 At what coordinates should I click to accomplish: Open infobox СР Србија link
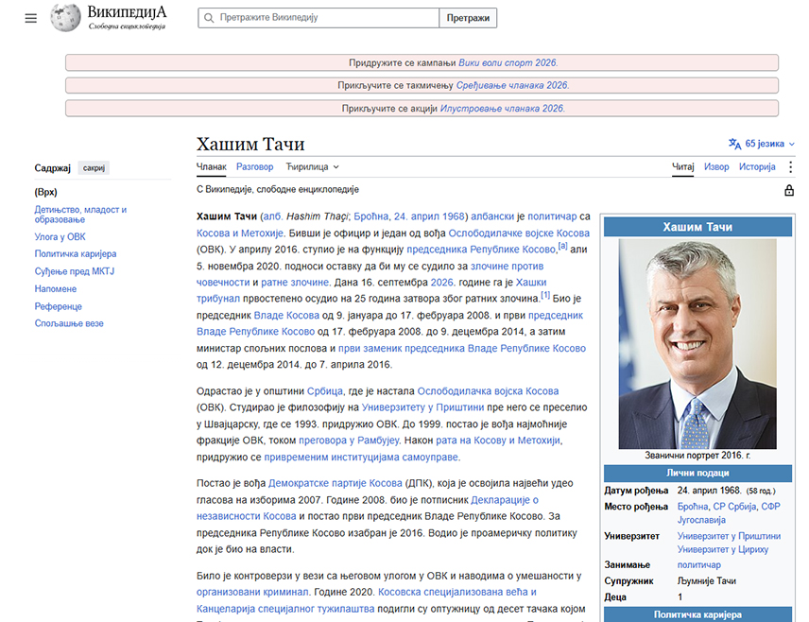point(734,507)
